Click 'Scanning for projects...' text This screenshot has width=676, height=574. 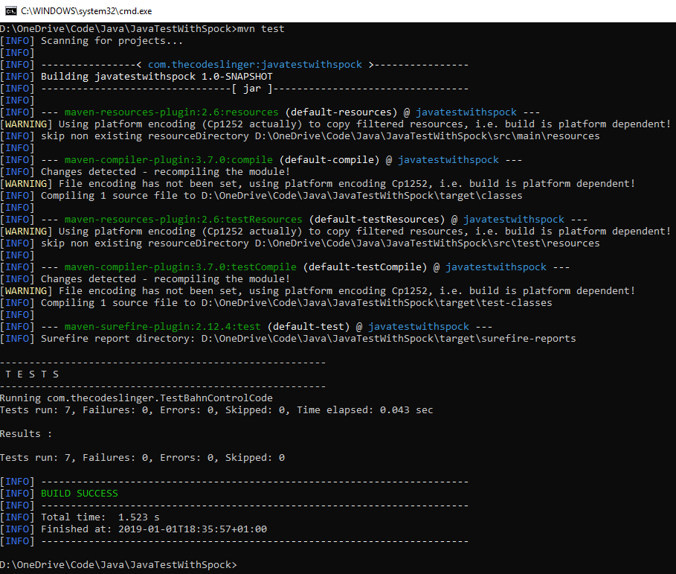point(112,41)
